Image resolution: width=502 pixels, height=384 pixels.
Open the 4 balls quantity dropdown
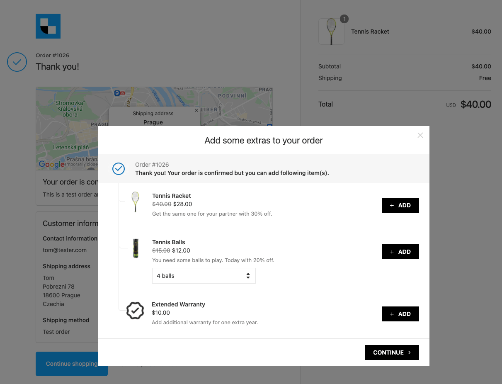coord(204,276)
